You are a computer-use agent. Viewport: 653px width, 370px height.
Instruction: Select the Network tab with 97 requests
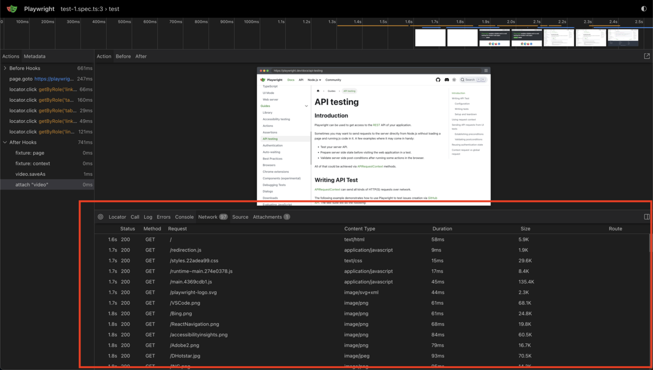(213, 217)
